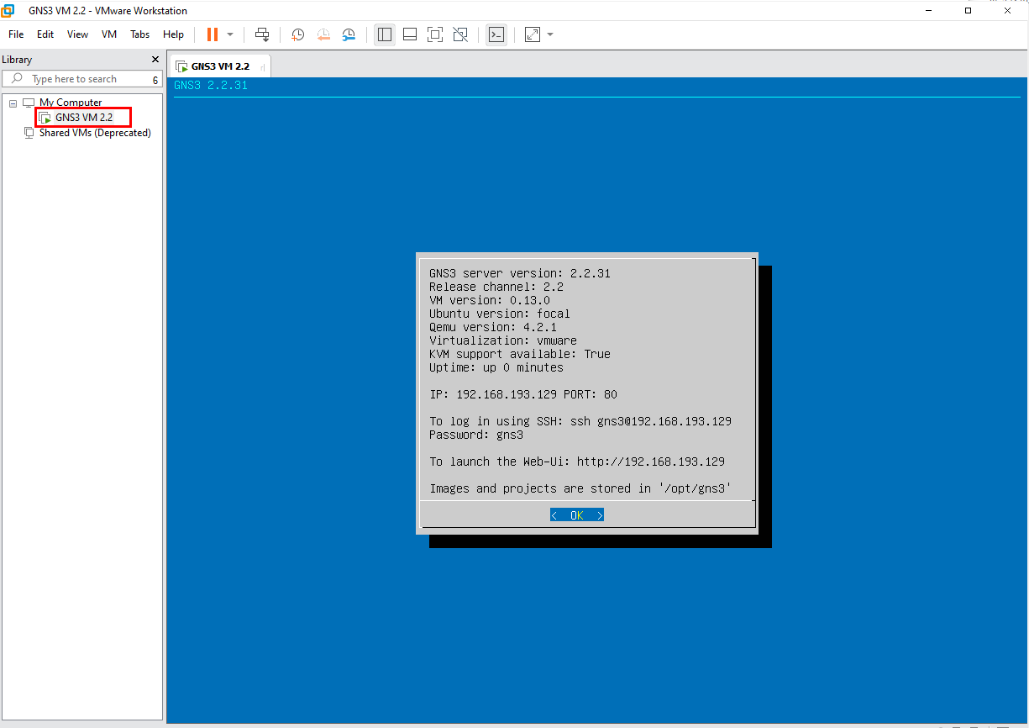
Task: Open the snapshot manager wrench-clock icon
Action: (349, 34)
